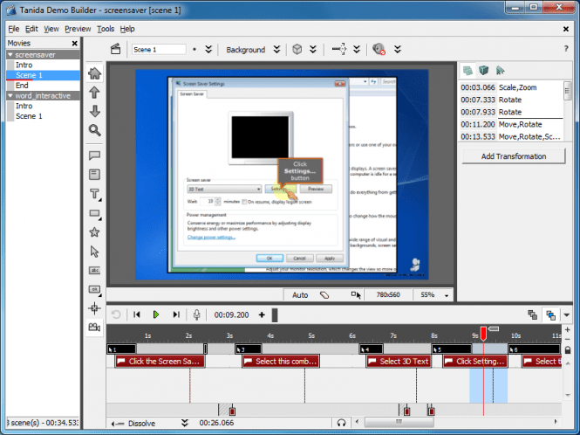580x435 pixels.
Task: Click the microphone record narration icon
Action: (x=197, y=314)
